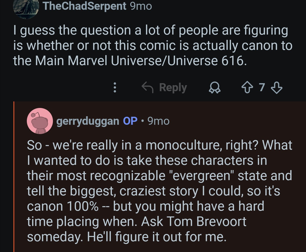The height and width of the screenshot is (252, 306).
Task: Click "Universe 616" in the top comment
Action: 206,61
